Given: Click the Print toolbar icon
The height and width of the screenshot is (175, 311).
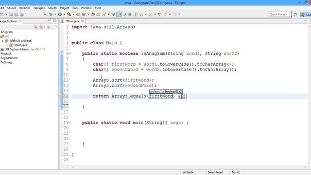Looking at the screenshot, I should tap(21, 14).
